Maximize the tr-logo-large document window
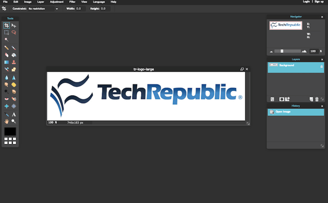328x203 pixels. 242,69
